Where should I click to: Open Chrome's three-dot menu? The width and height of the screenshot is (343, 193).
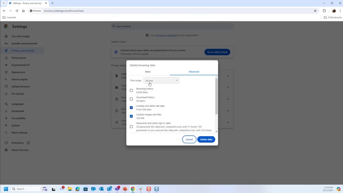(340, 11)
